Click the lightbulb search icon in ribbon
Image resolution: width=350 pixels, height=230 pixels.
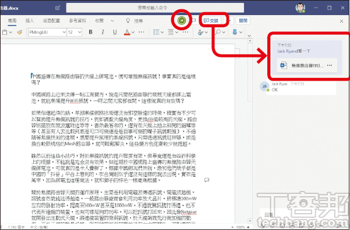(x=128, y=21)
